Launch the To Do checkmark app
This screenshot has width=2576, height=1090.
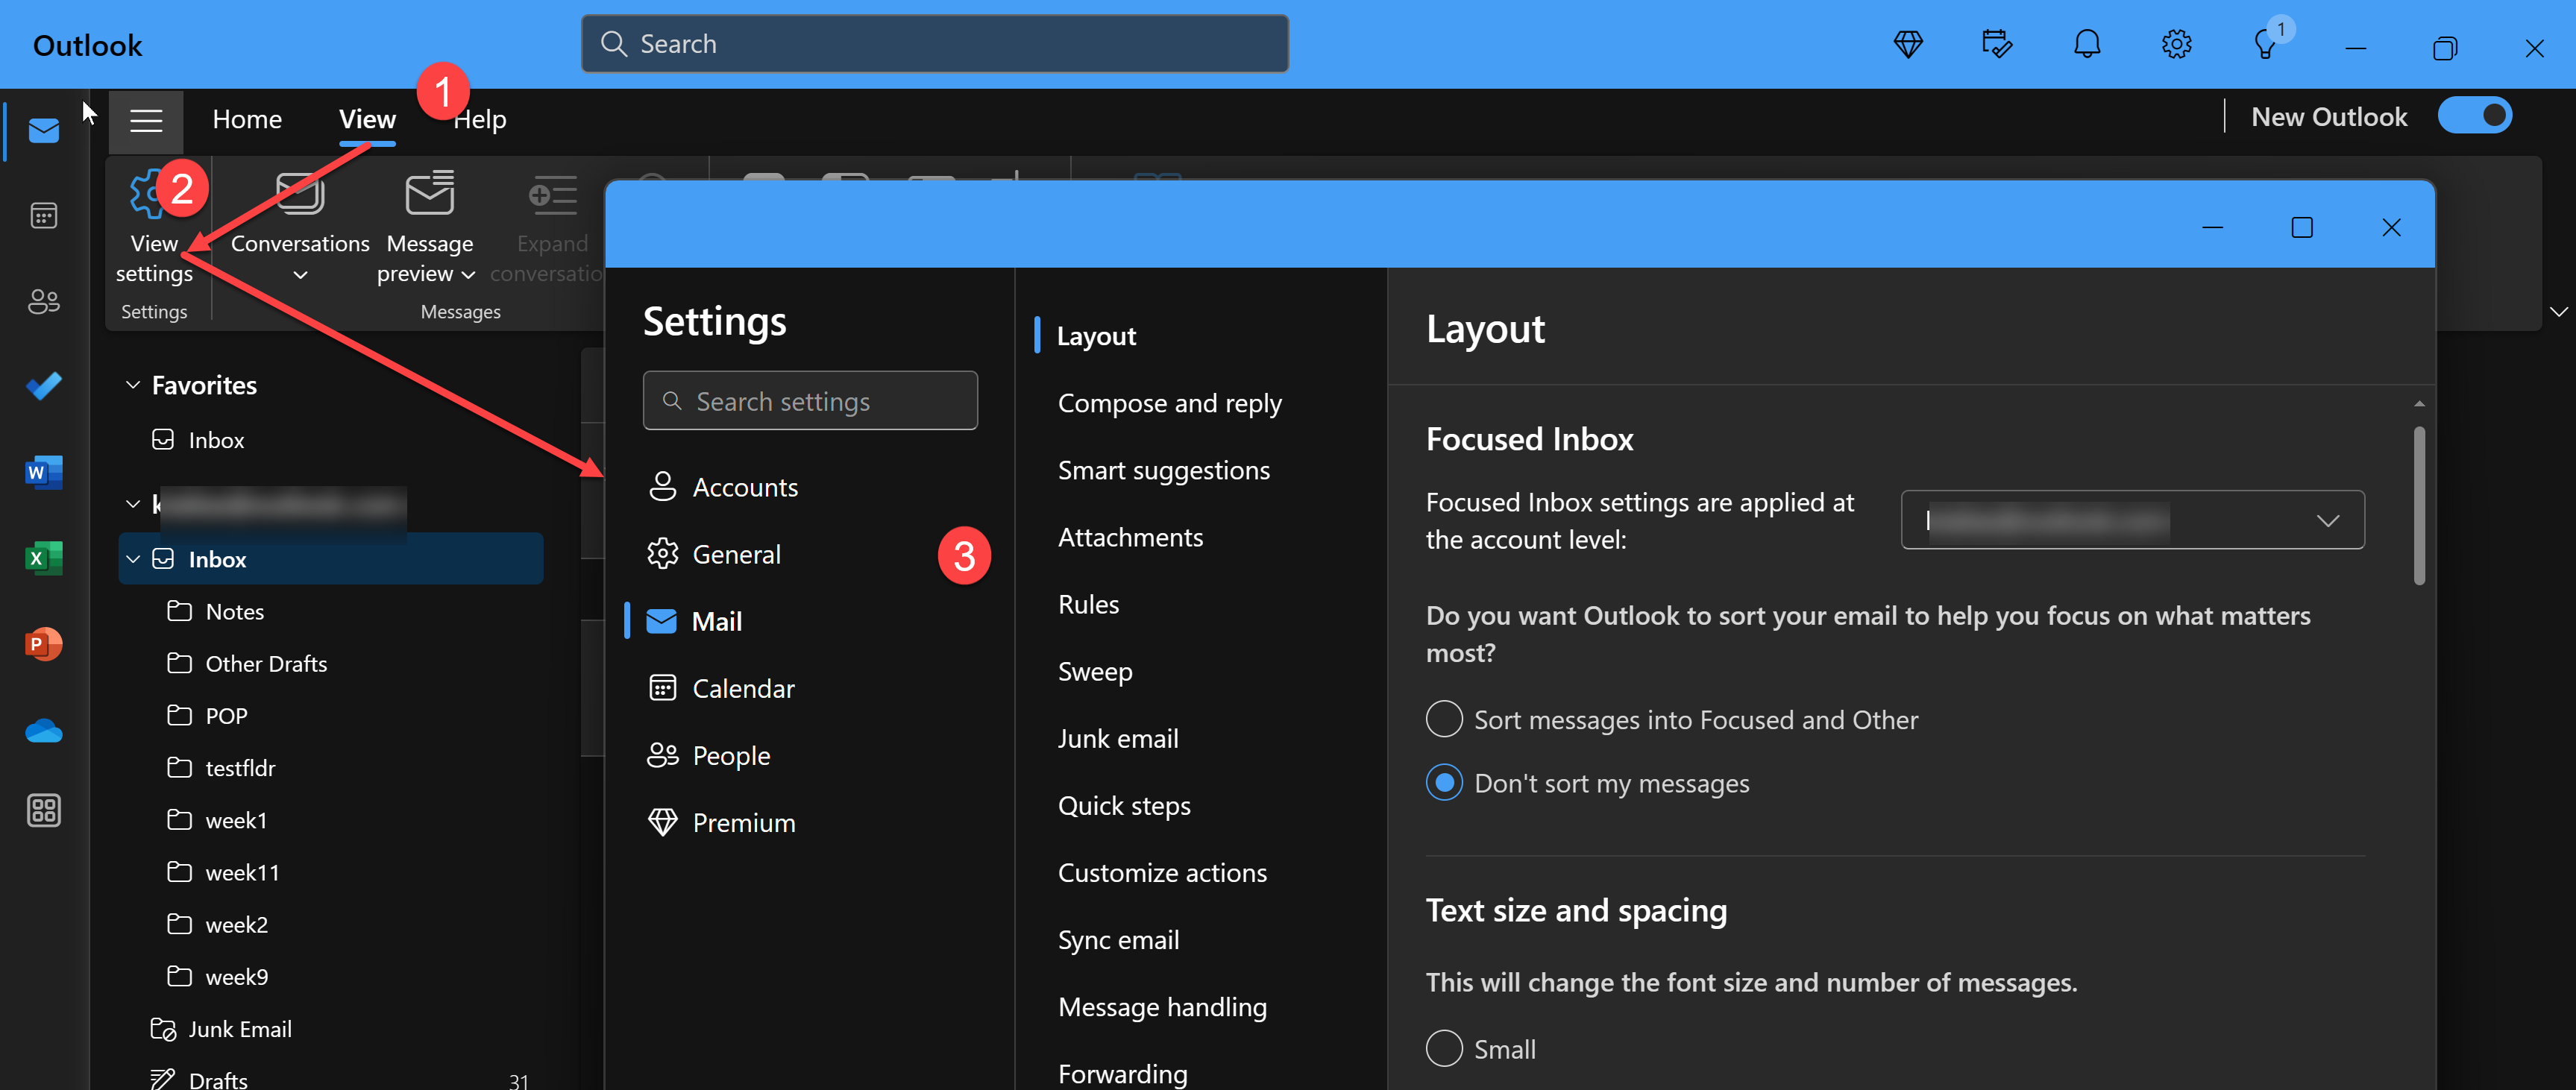[x=43, y=386]
